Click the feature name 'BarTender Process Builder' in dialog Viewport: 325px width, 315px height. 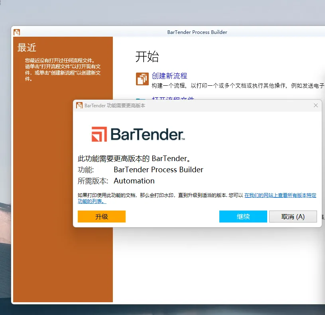(159, 169)
